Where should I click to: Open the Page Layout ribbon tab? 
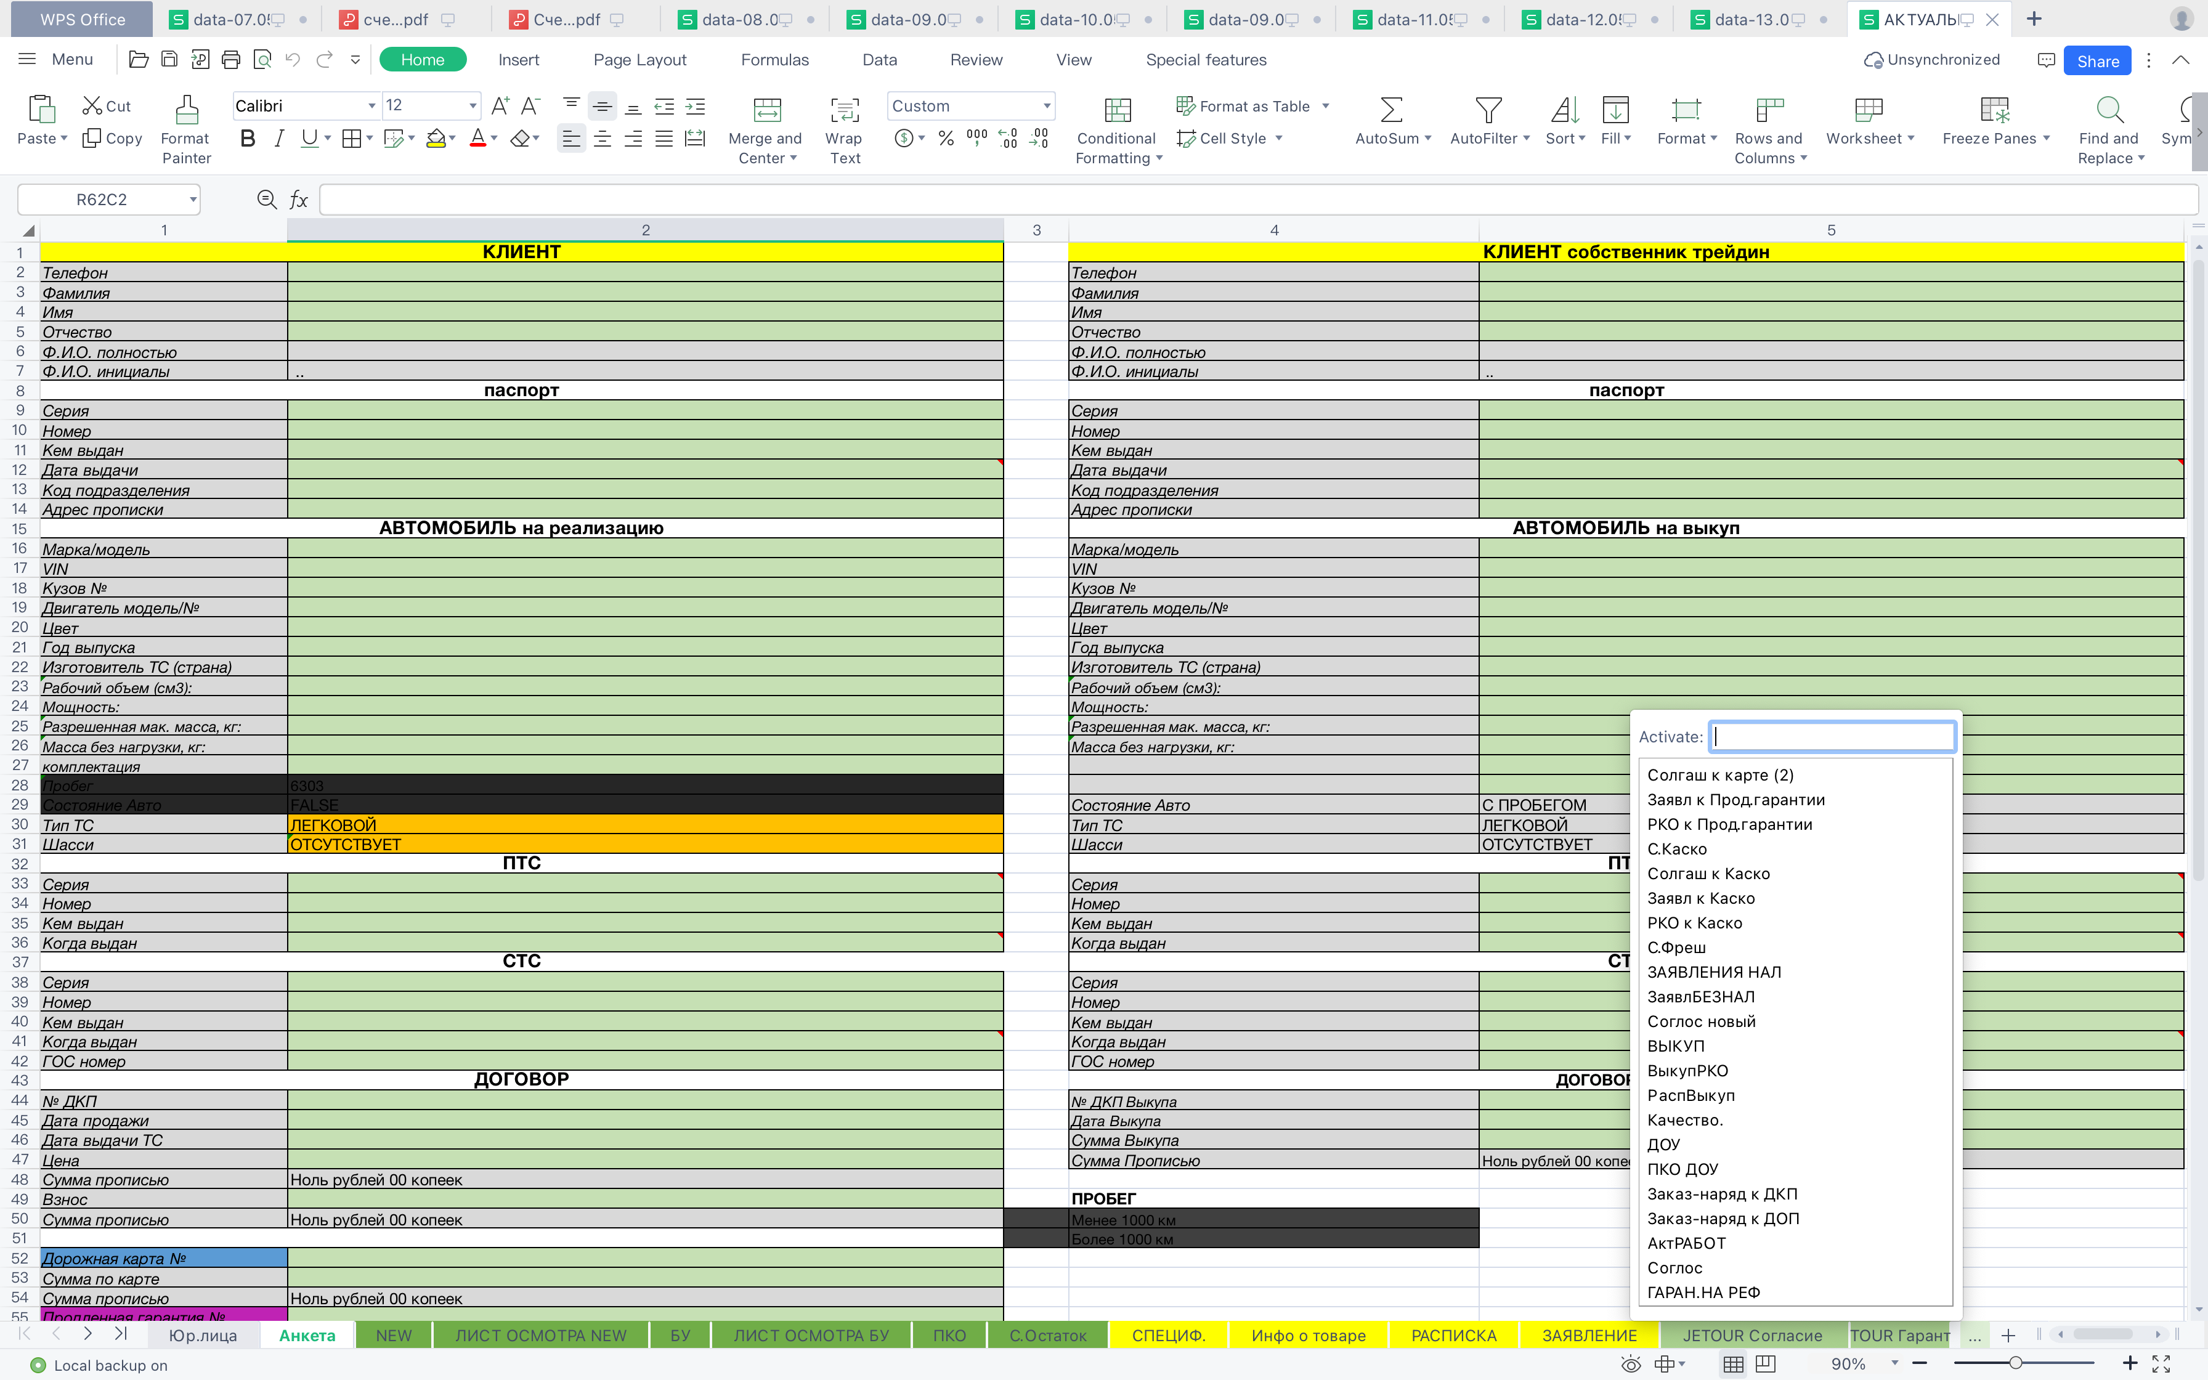point(639,60)
